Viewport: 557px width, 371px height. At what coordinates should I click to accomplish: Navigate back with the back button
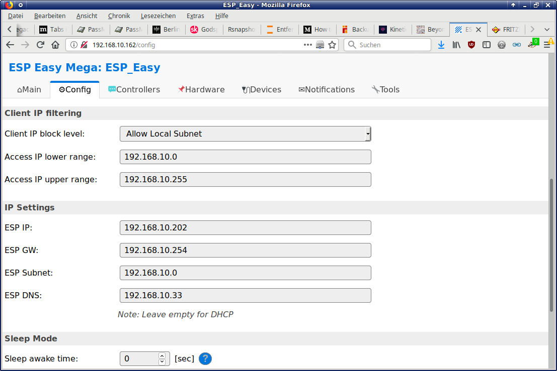tap(10, 45)
